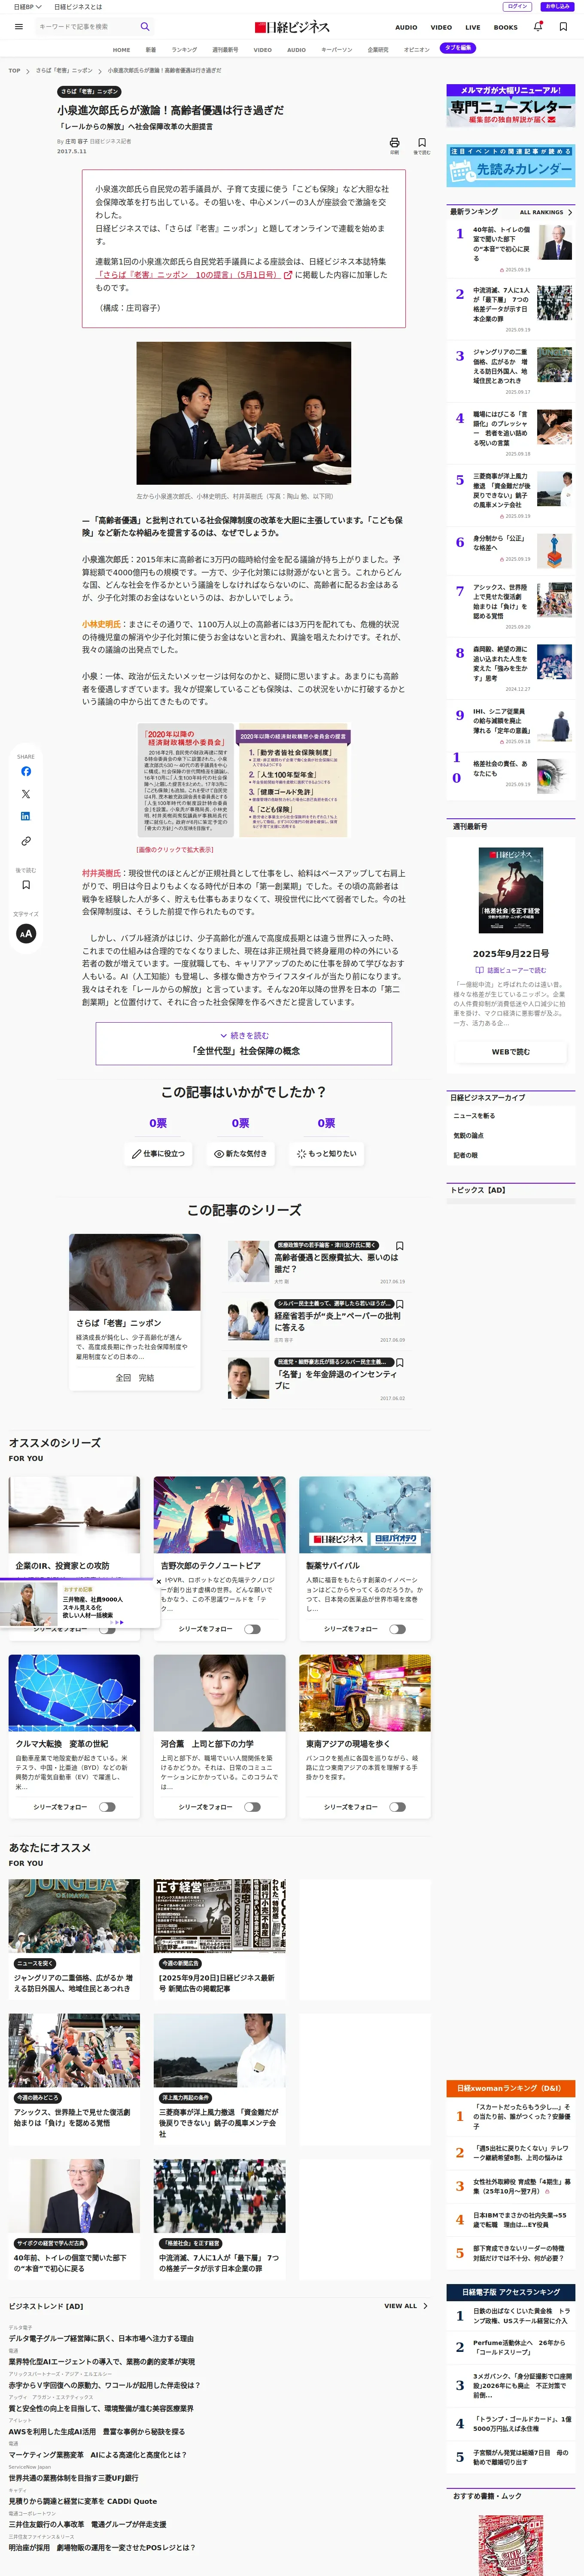584x2576 pixels.
Task: Click the お申し込み button
Action: tap(557, 6)
